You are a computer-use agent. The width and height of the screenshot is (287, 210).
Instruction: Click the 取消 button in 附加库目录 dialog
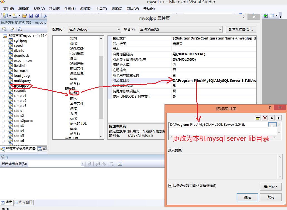pos(271,197)
